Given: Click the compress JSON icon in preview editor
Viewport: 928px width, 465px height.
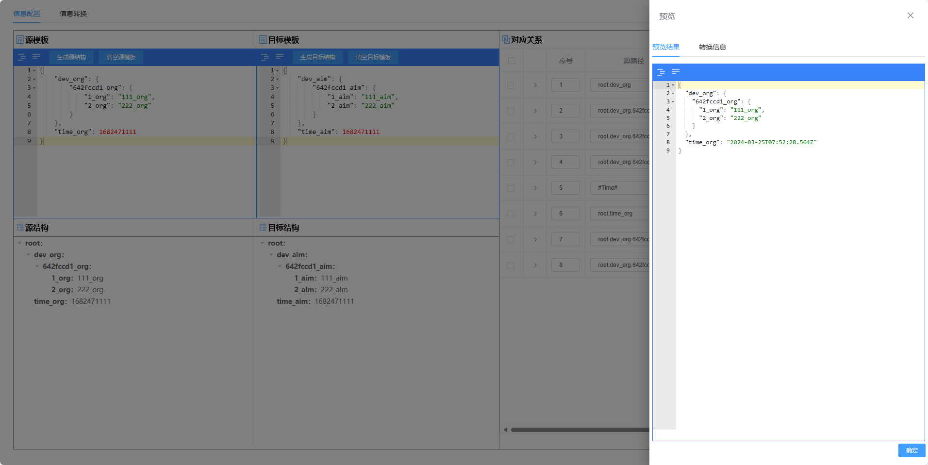Looking at the screenshot, I should point(675,72).
